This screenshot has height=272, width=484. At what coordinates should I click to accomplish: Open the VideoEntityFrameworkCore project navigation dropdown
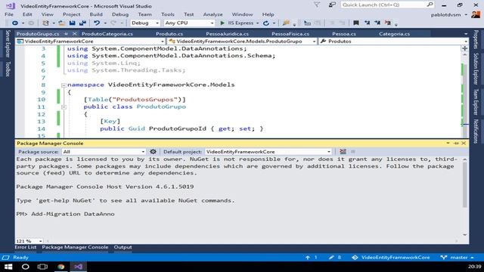91,42
